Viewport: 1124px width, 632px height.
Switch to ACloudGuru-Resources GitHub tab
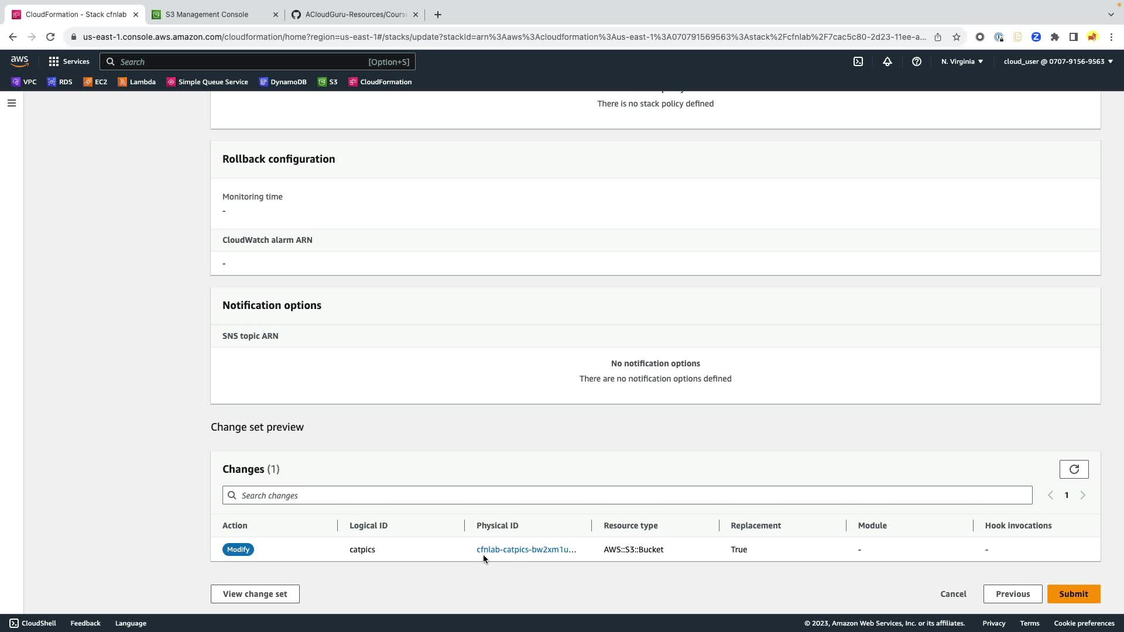tap(355, 15)
